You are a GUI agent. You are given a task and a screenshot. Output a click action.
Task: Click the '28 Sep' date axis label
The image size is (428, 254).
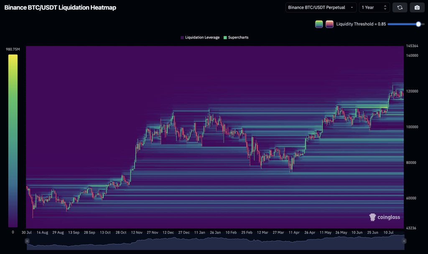89,232
